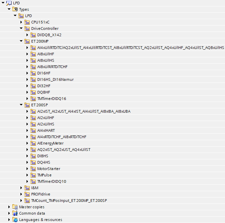Collapse the DriveController folder arrow
This screenshot has width=225, height=223.
(x=21, y=29)
